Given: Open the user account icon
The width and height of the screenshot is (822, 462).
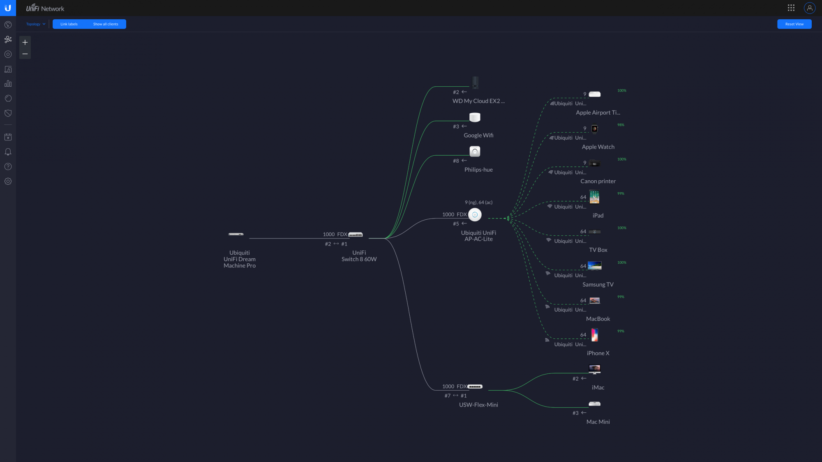Looking at the screenshot, I should 810,8.
